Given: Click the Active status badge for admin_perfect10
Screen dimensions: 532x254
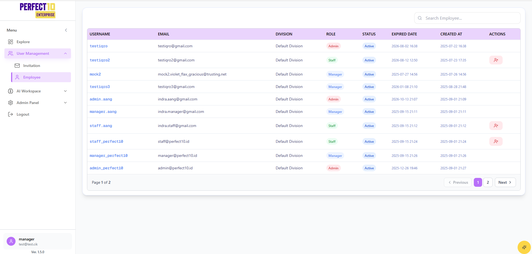Looking at the screenshot, I should click(369, 168).
